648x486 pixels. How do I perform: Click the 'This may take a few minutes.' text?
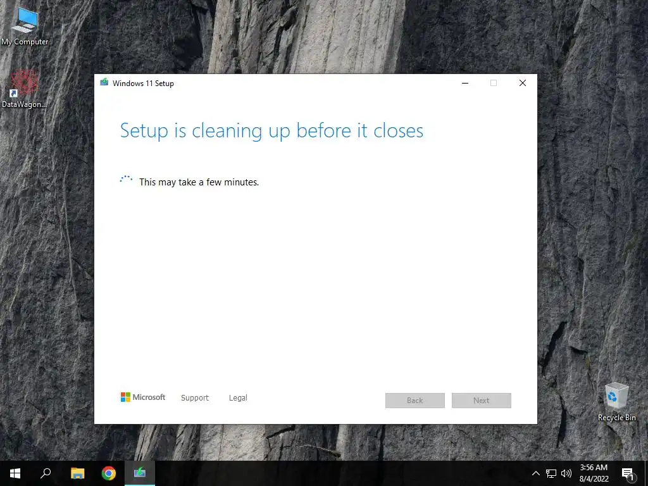[199, 182]
